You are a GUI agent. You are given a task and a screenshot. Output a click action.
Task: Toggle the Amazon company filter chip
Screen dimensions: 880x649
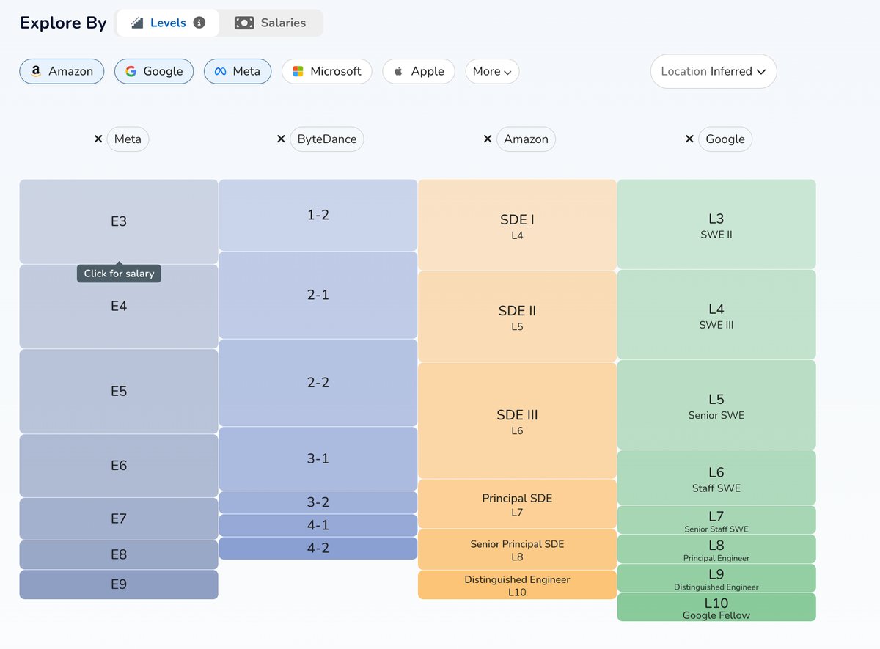coord(62,71)
